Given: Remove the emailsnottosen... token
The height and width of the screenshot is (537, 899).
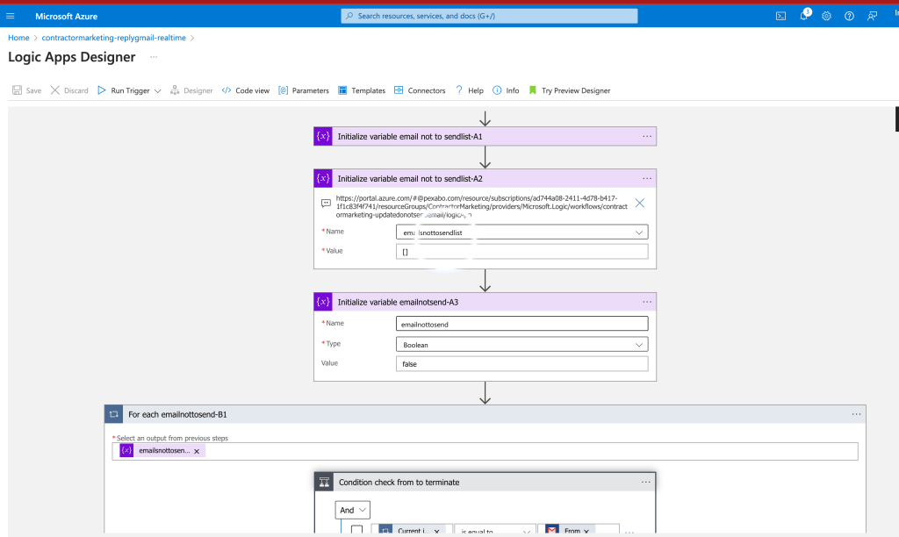Looking at the screenshot, I should (x=197, y=451).
